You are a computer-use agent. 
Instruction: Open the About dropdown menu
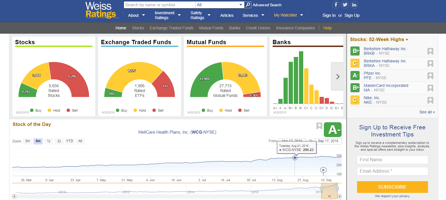coord(136,15)
